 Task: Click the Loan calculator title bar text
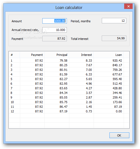pyautogui.click(x=69, y=8)
